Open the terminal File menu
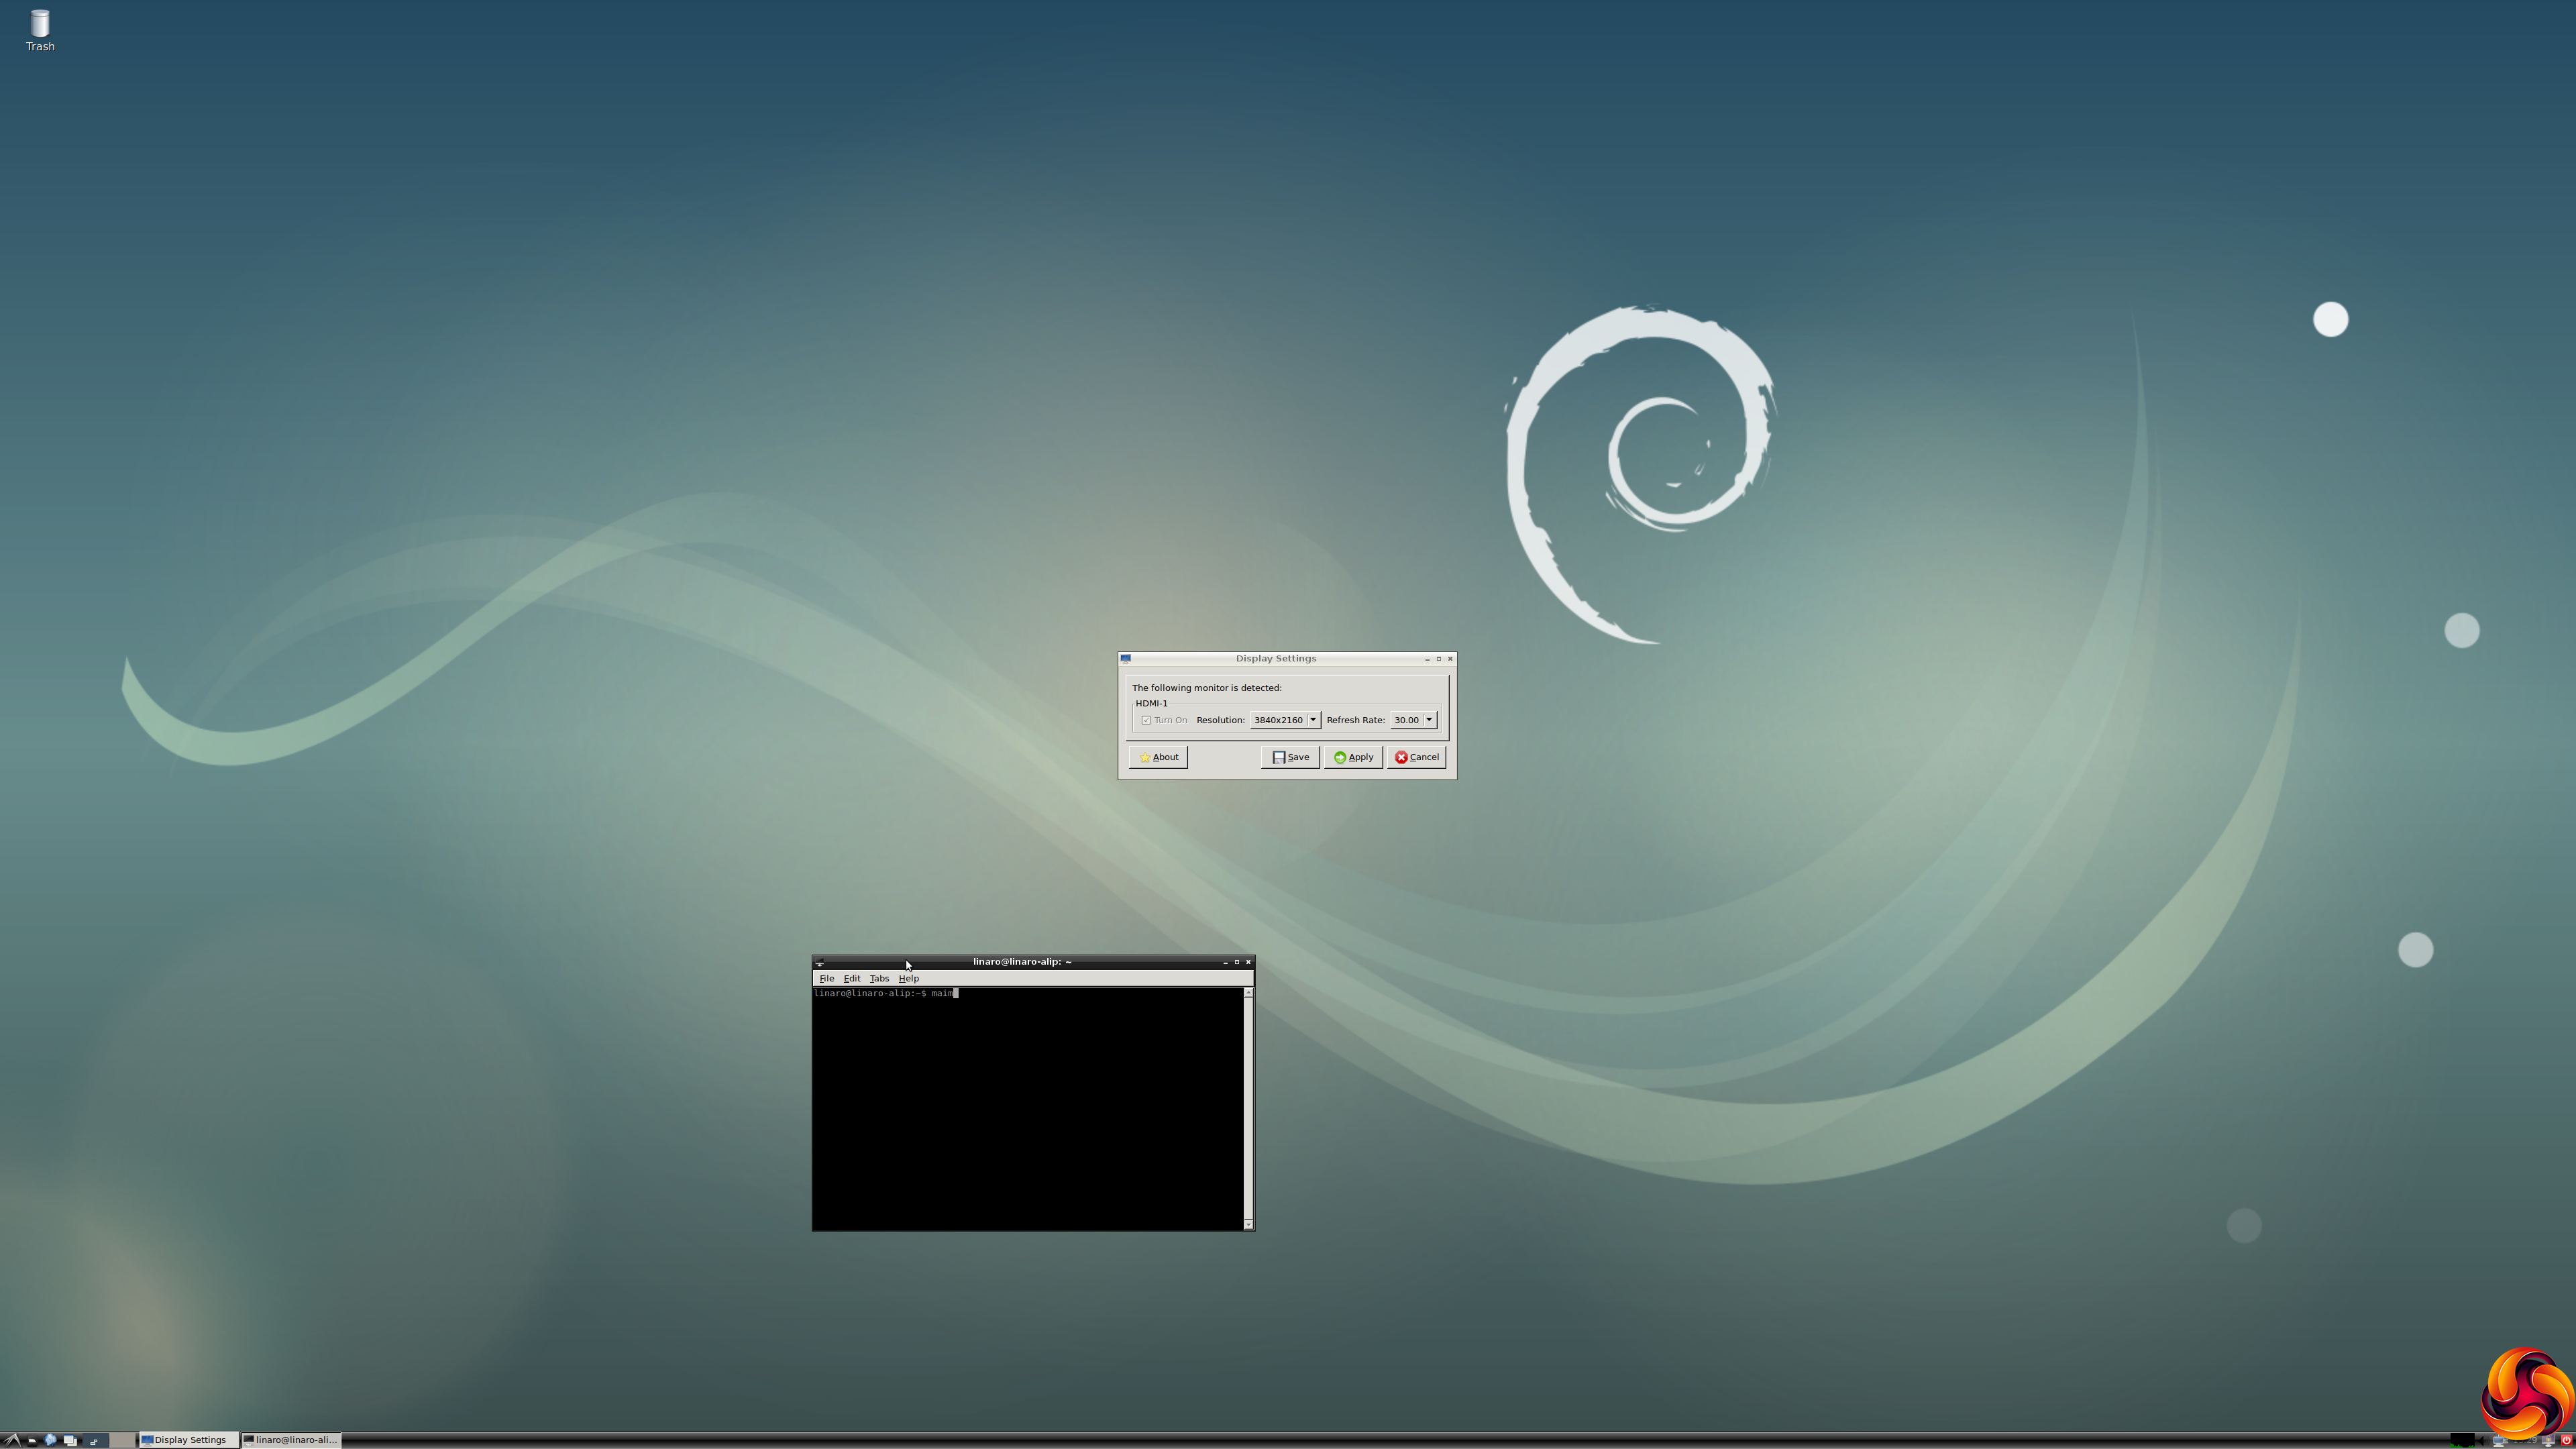The width and height of the screenshot is (2576, 1449). pos(826,978)
